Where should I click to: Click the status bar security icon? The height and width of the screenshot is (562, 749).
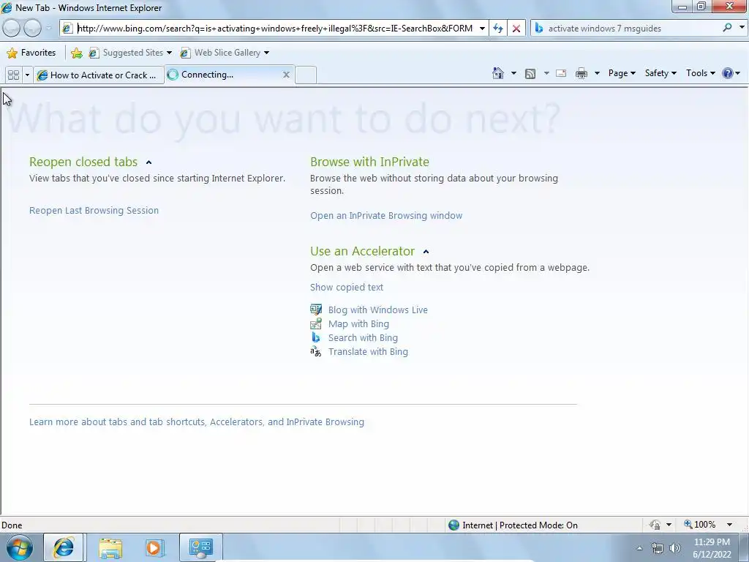(655, 525)
